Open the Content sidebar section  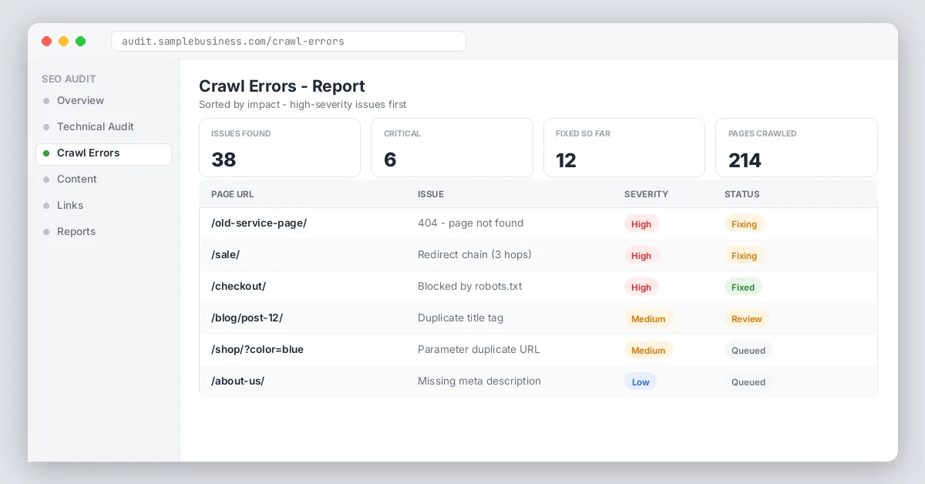(x=103, y=179)
